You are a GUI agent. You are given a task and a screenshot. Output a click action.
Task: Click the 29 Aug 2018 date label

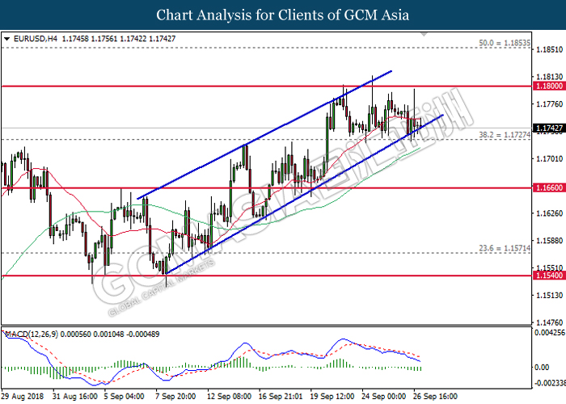pyautogui.click(x=23, y=397)
